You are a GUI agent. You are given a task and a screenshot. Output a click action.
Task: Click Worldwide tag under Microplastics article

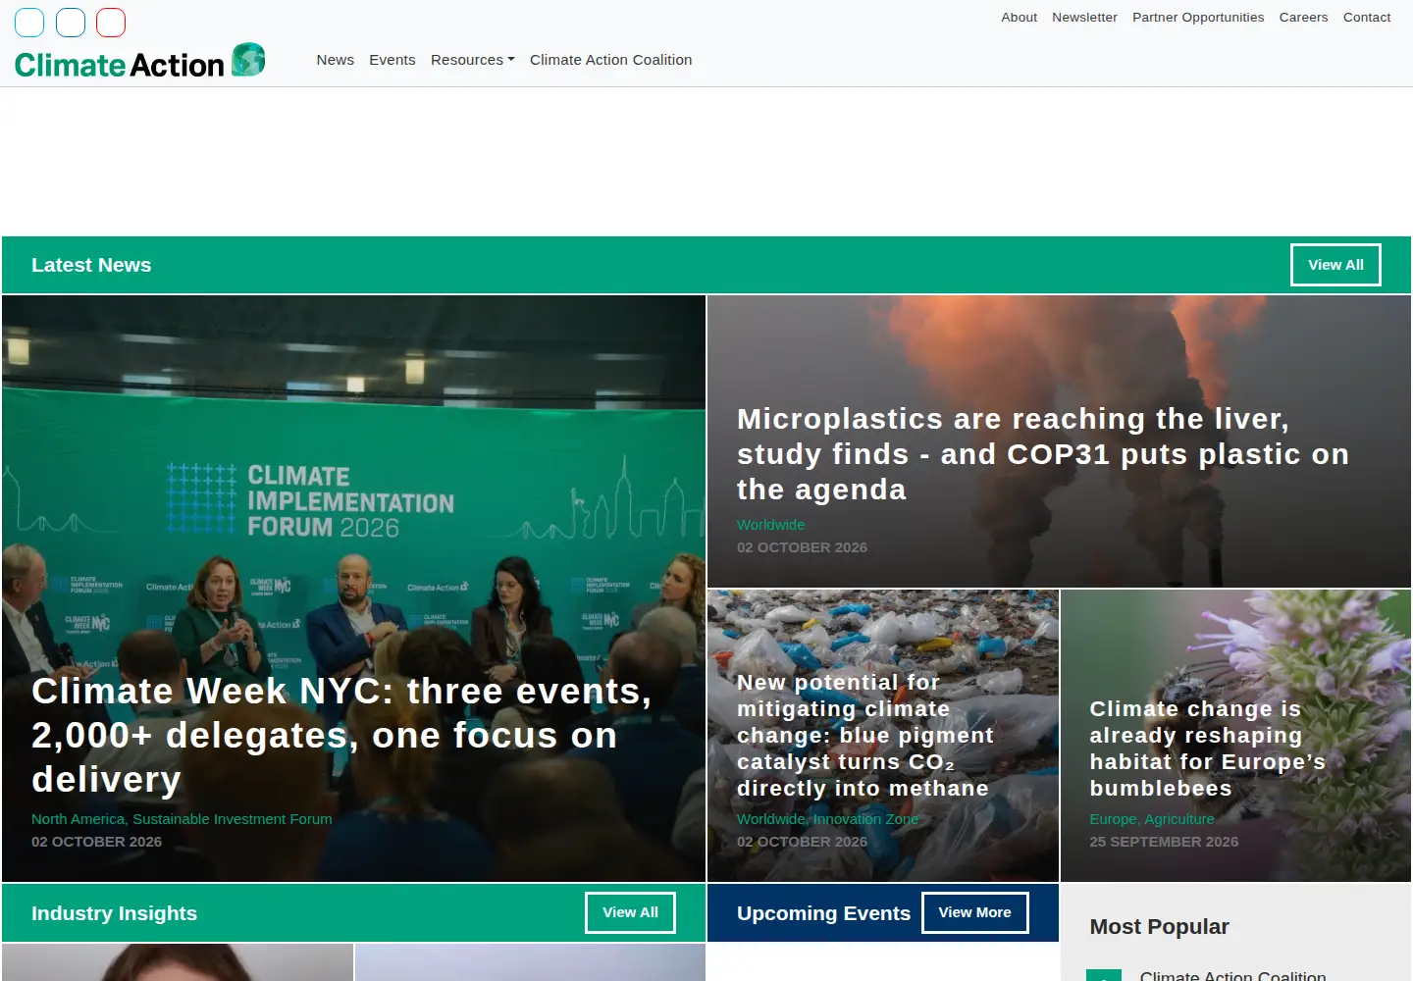tap(771, 525)
